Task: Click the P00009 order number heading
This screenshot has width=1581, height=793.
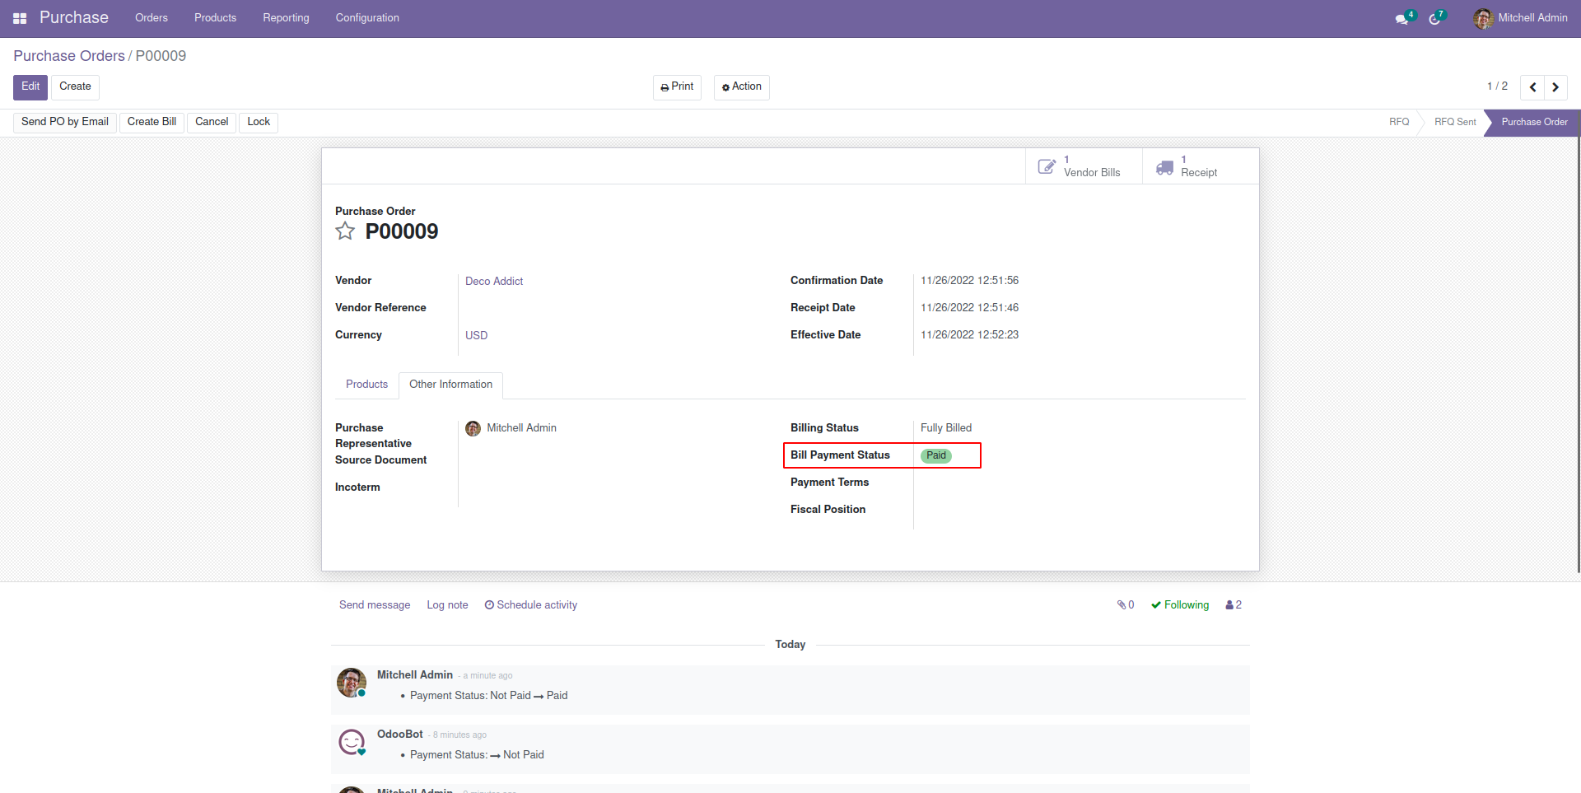Action: pyautogui.click(x=402, y=231)
